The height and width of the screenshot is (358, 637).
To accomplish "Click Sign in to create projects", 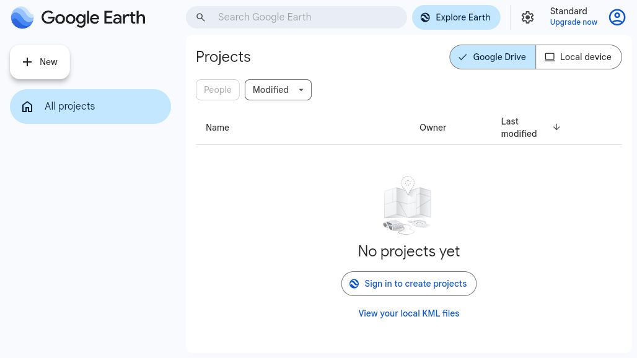I will coord(408,284).
